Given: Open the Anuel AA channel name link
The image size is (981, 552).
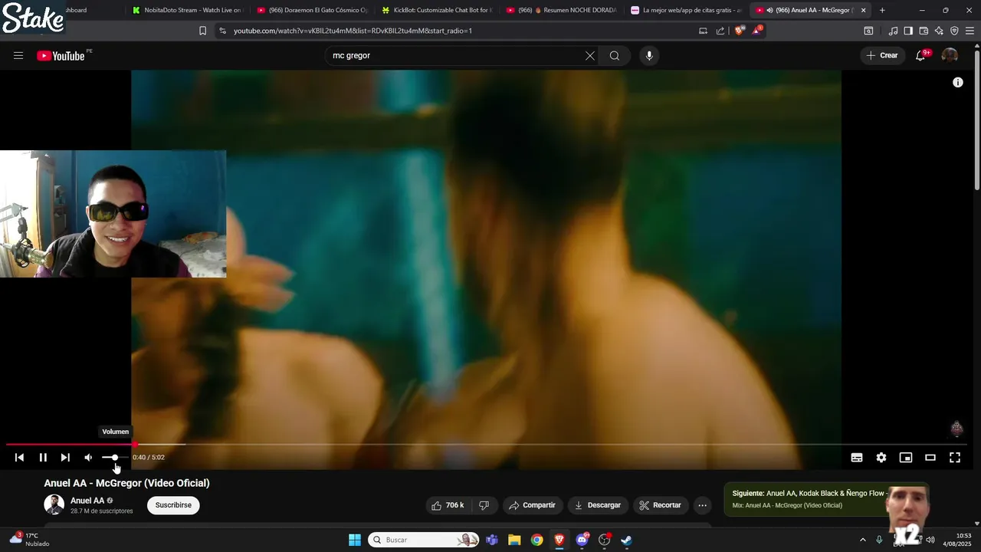Looking at the screenshot, I should 87,501.
